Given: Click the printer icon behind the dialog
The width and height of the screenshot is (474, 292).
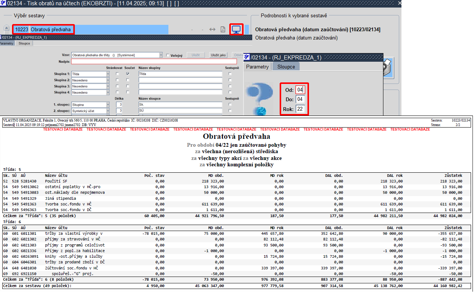Looking at the screenshot, I should click(x=388, y=68).
